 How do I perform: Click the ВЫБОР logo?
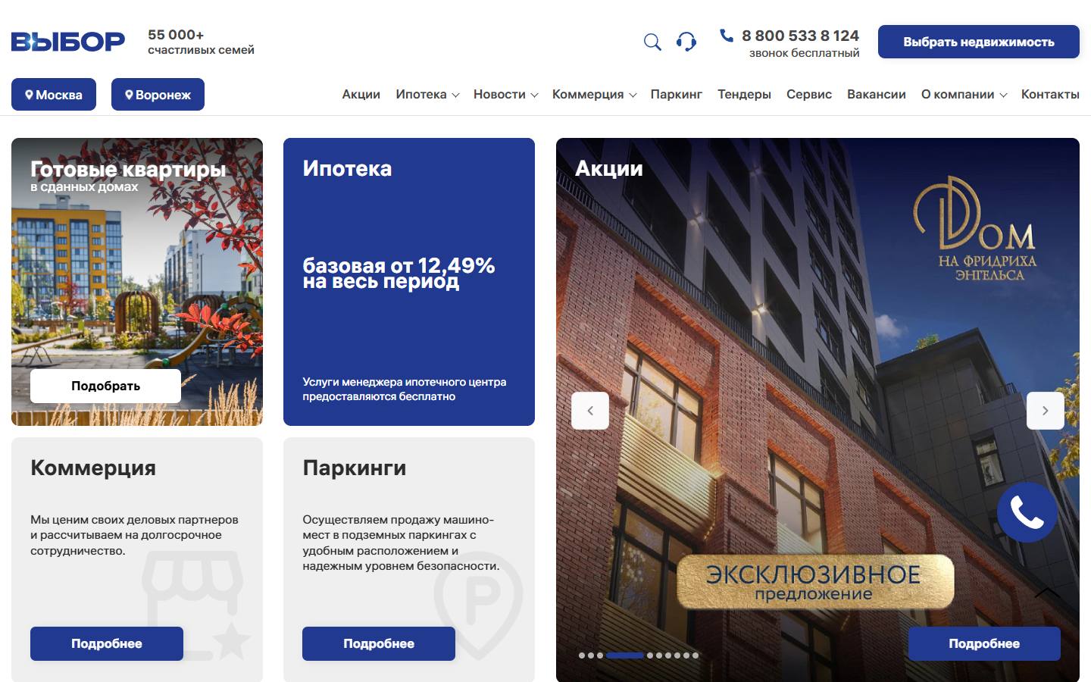[x=68, y=42]
